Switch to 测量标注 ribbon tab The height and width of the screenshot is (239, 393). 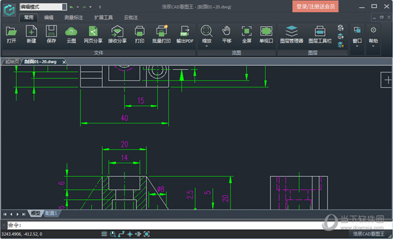(x=73, y=17)
